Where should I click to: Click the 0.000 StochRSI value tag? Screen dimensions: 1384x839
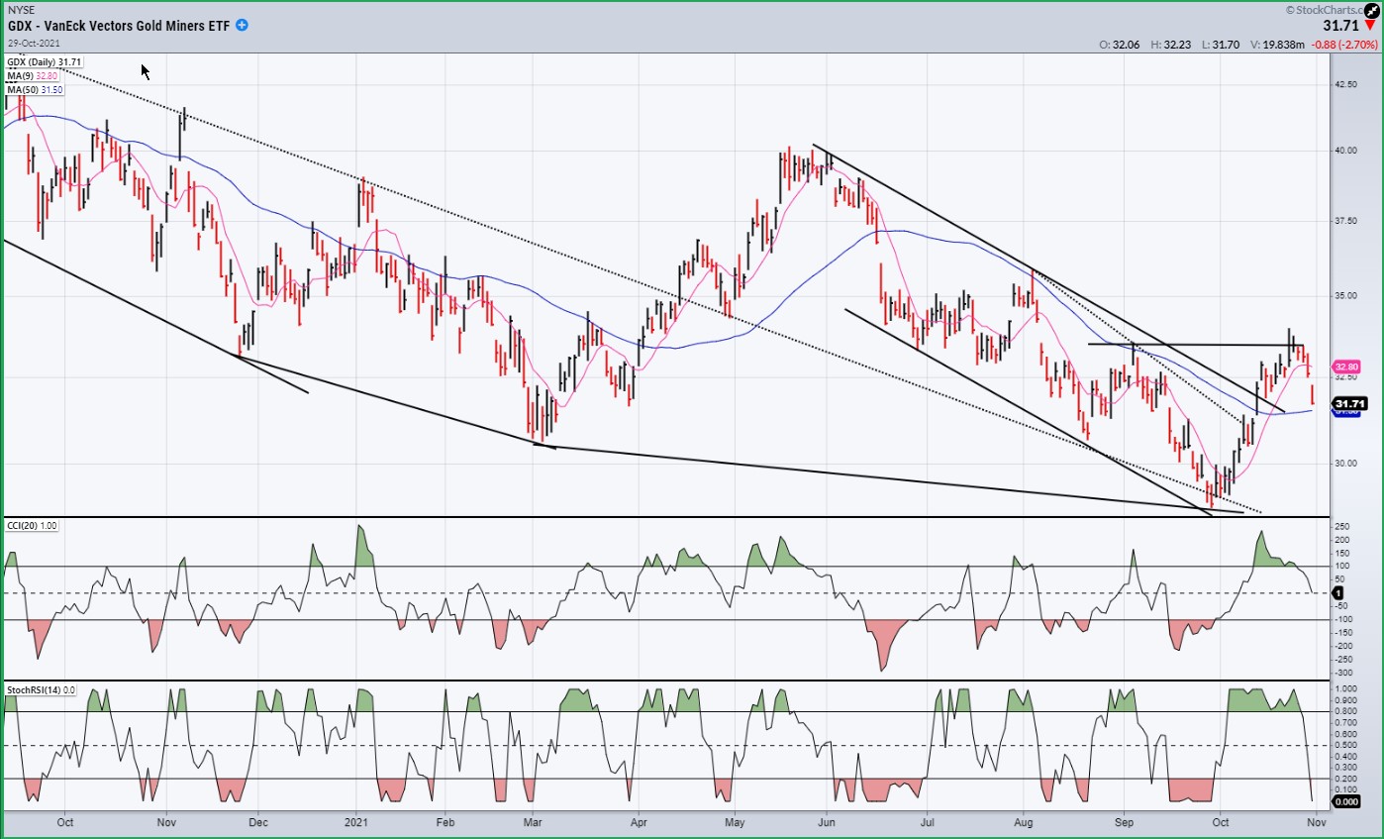click(x=1347, y=803)
